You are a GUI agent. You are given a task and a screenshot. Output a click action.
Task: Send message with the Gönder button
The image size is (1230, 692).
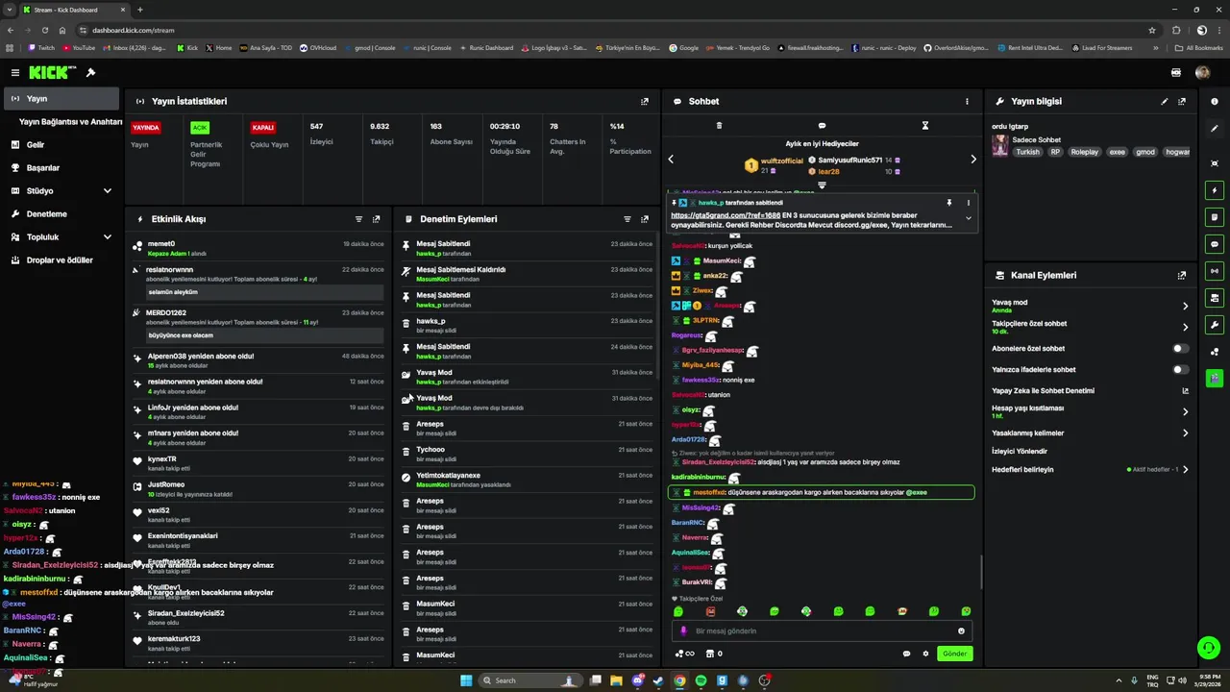click(954, 654)
